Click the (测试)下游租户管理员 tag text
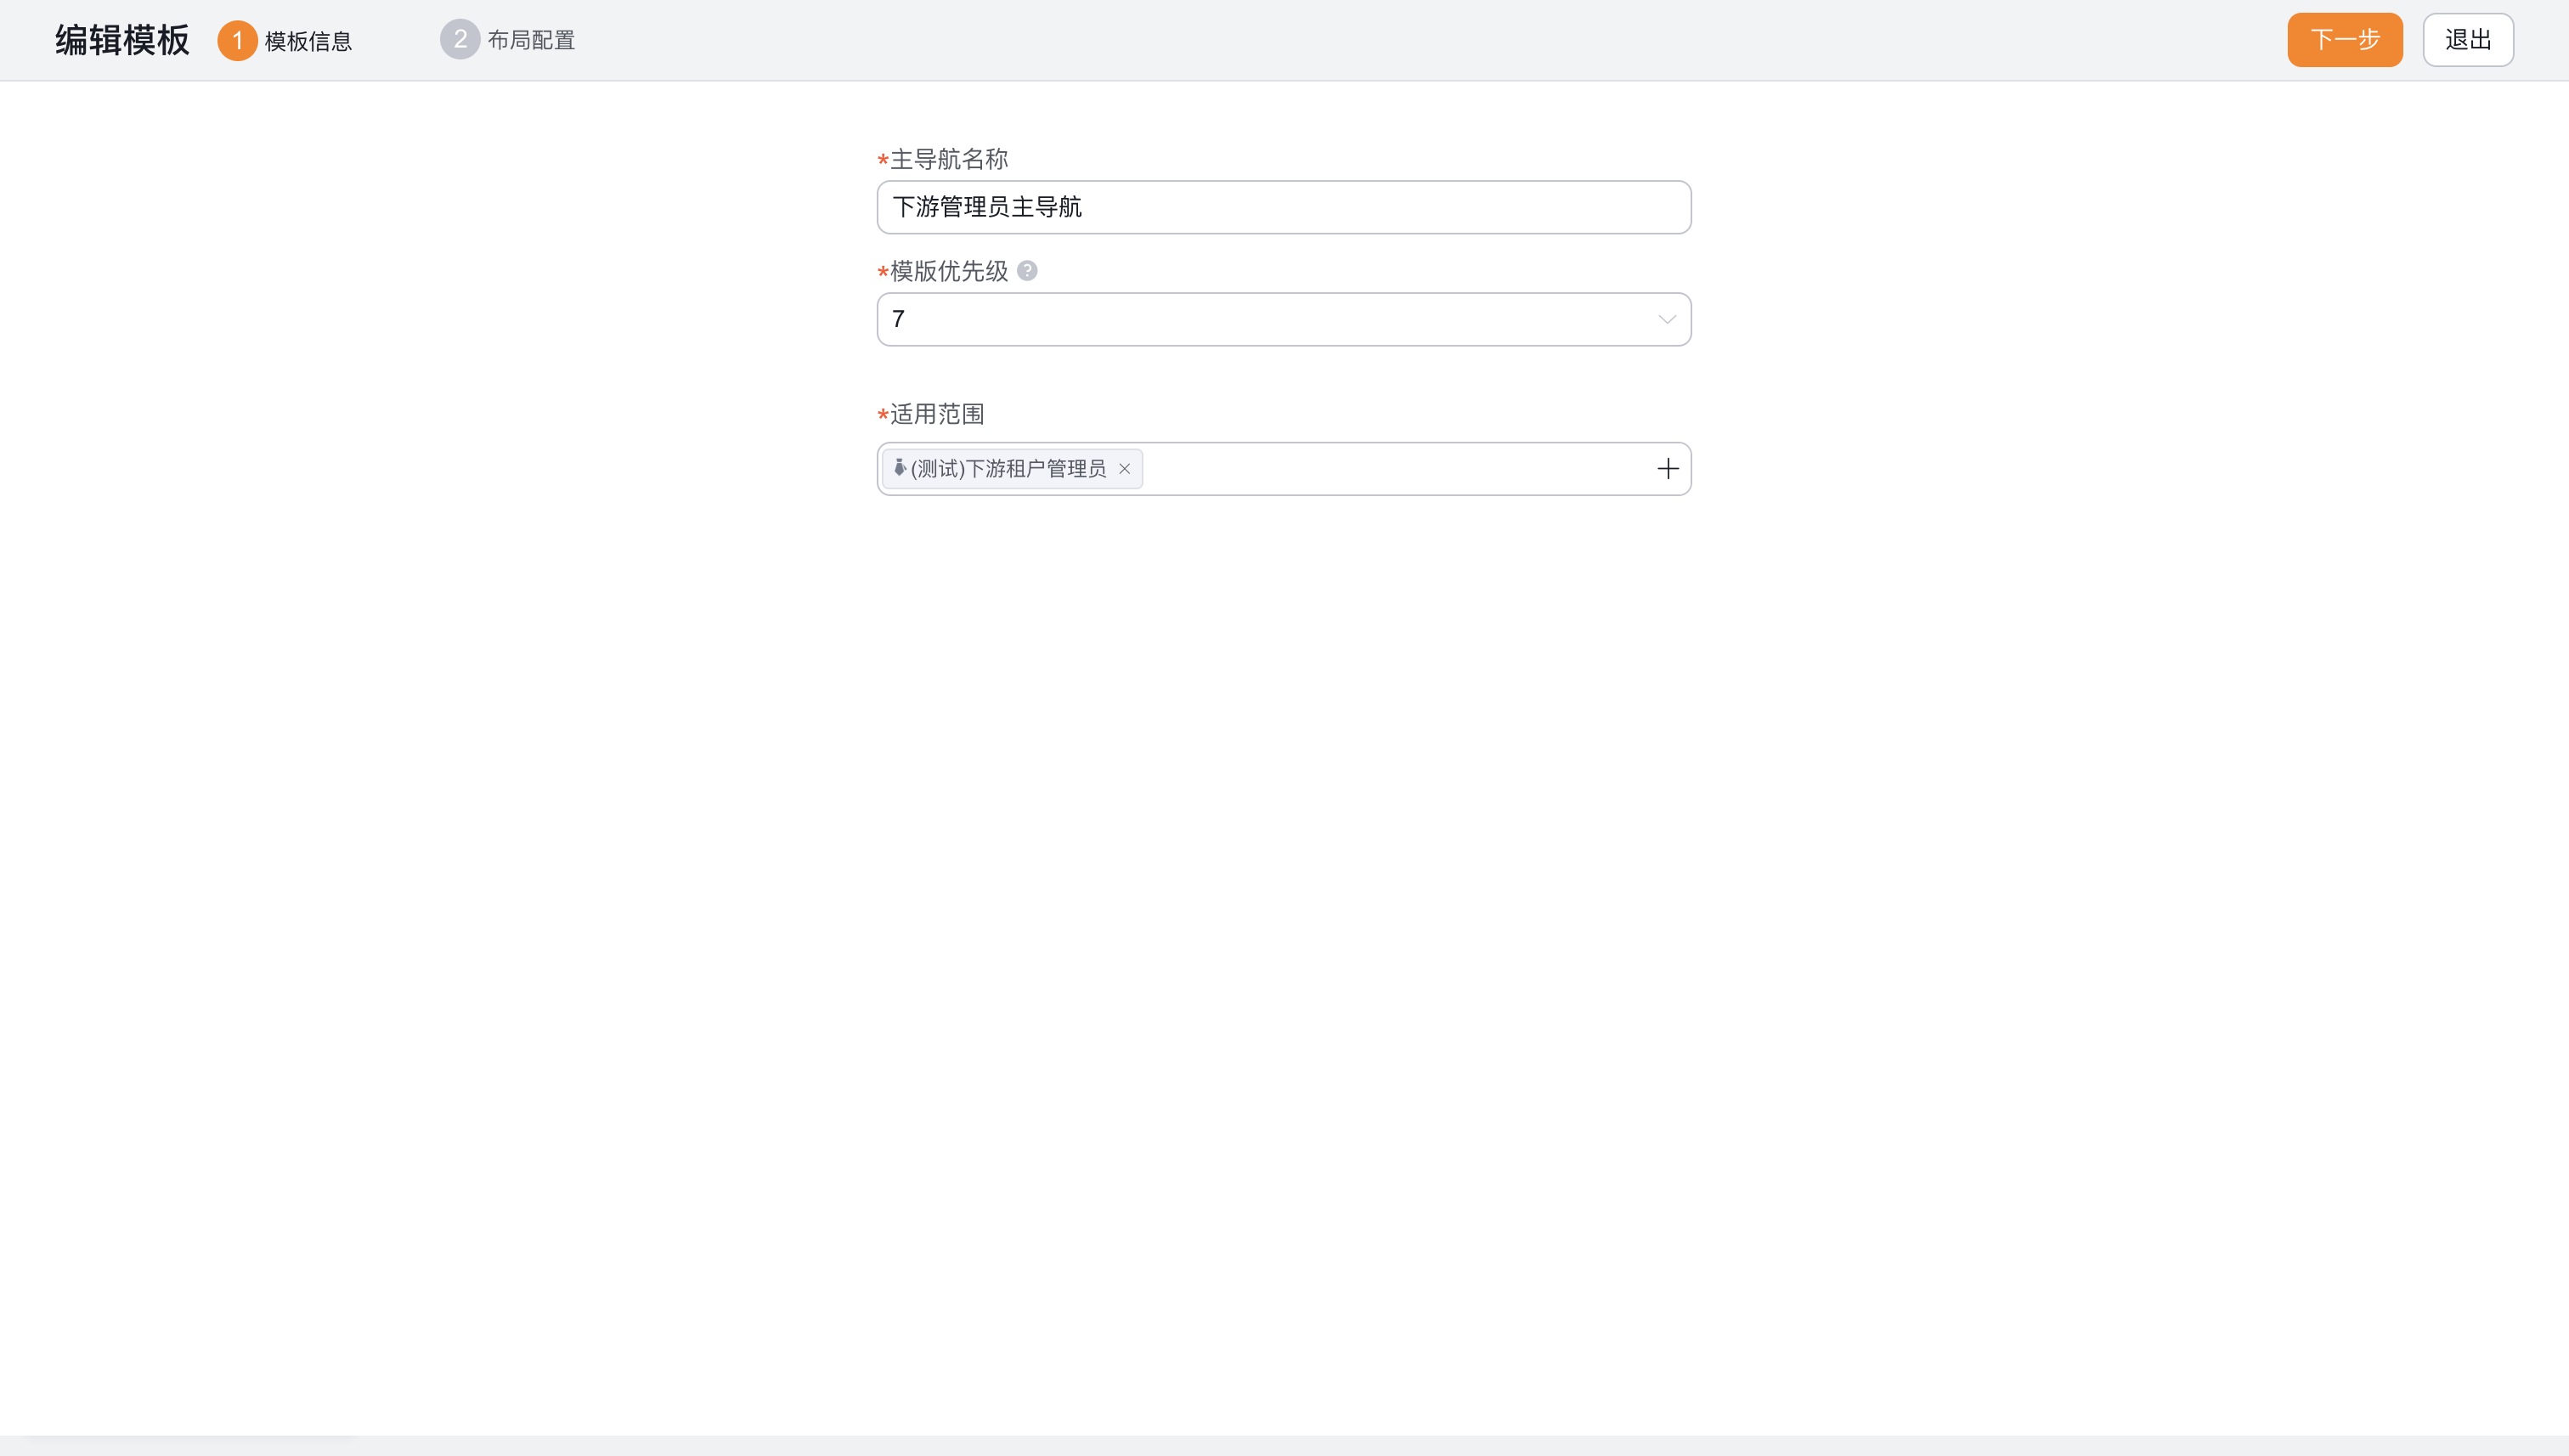This screenshot has width=2569, height=1456. pos(1008,469)
